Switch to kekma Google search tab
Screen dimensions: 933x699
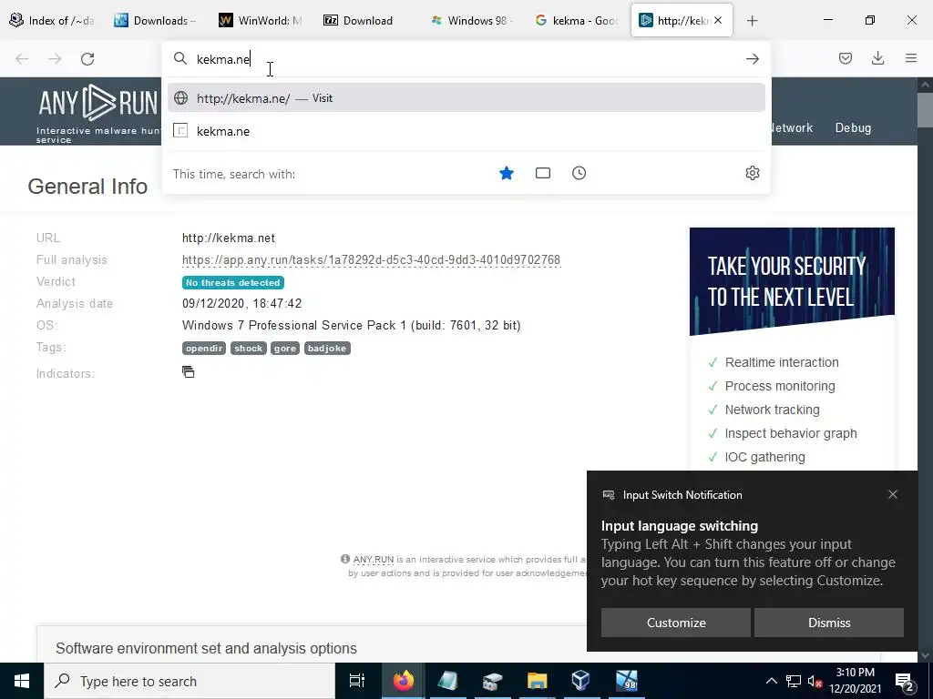point(575,20)
